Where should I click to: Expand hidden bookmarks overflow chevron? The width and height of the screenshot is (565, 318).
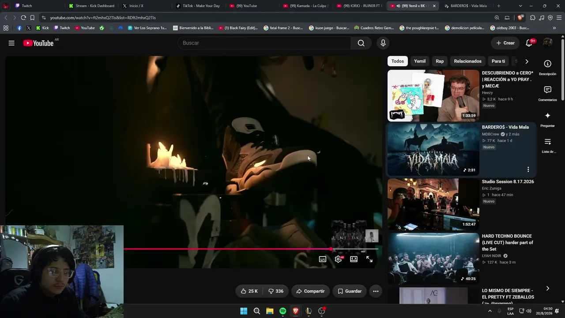tap(554, 28)
